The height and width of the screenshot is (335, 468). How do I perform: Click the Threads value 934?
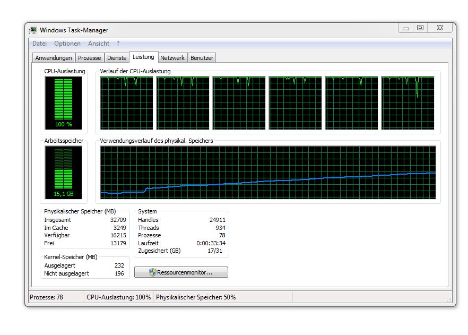click(x=221, y=228)
